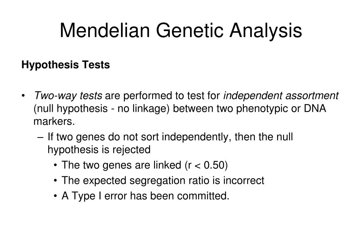Click the line hypothesis is rejected
362x241 pixels.
[x=99, y=149]
